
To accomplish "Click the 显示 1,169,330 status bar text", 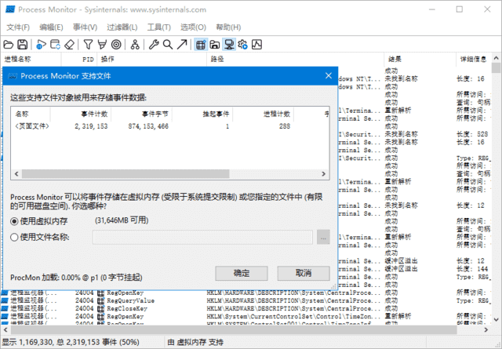I will [x=71, y=342].
